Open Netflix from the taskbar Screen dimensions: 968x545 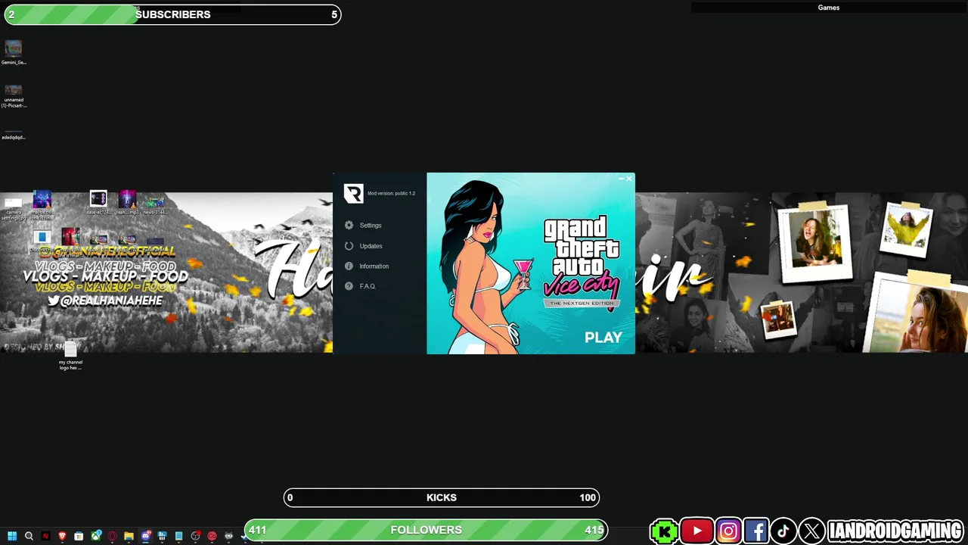click(45, 536)
